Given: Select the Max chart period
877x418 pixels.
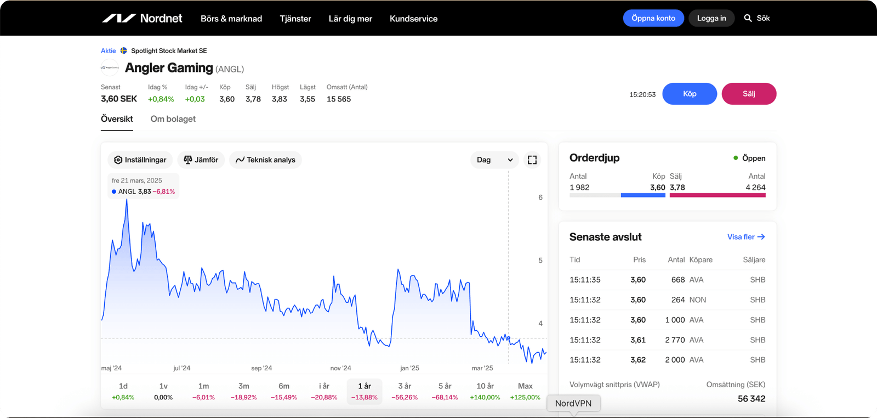Looking at the screenshot, I should coord(525,391).
